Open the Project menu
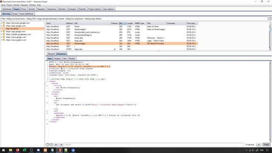 [9, 5]
